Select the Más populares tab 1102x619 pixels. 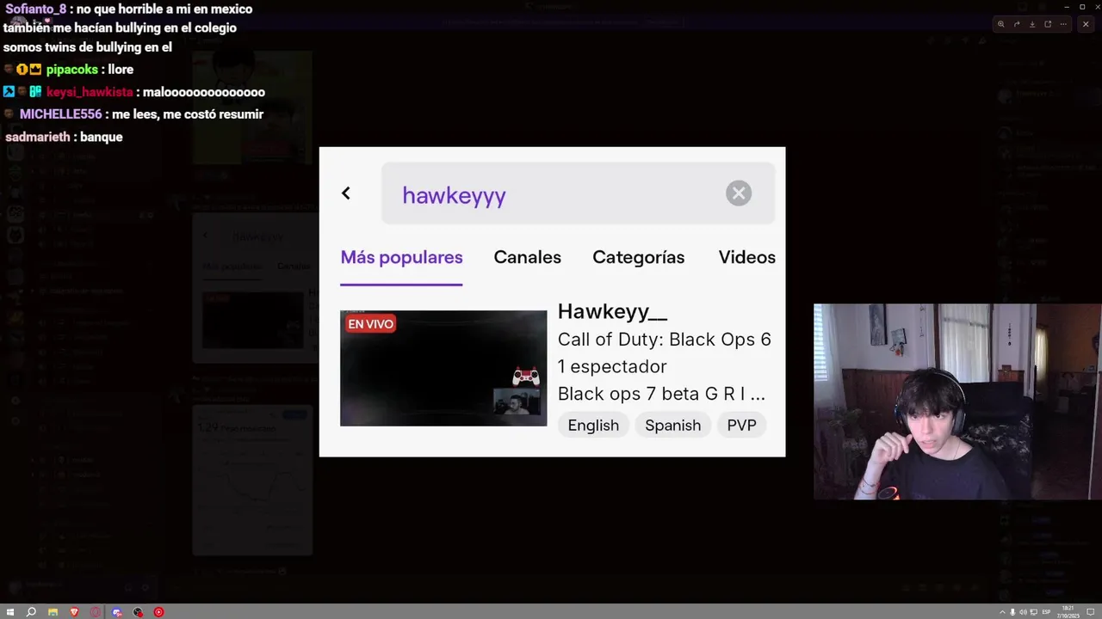(x=401, y=257)
